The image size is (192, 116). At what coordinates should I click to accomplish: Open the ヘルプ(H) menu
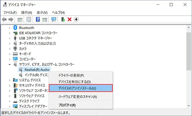[x=59, y=12]
